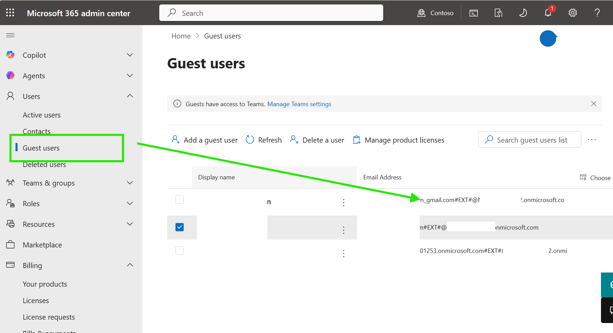Expand the Roles menu chevron
This screenshot has height=333, width=613.
point(130,203)
